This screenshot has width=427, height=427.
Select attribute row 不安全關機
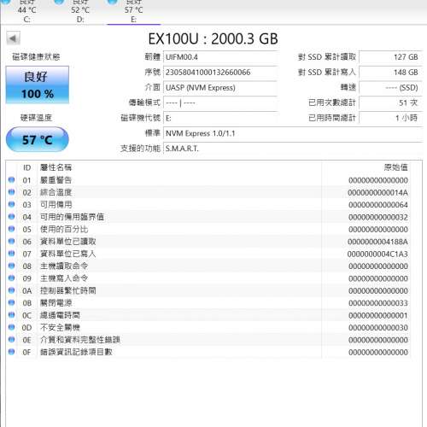click(x=208, y=327)
